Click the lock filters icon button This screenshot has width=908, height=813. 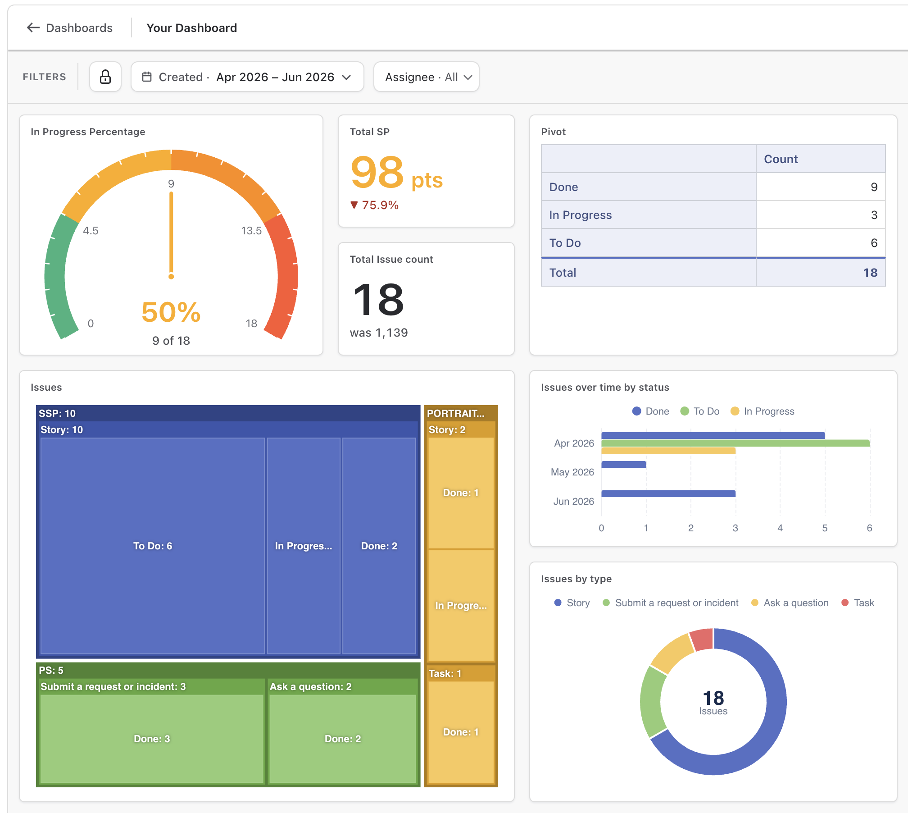[105, 77]
